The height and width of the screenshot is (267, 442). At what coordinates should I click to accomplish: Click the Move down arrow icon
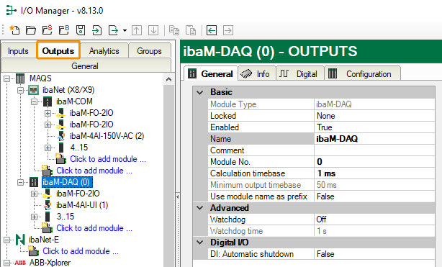coord(153,30)
